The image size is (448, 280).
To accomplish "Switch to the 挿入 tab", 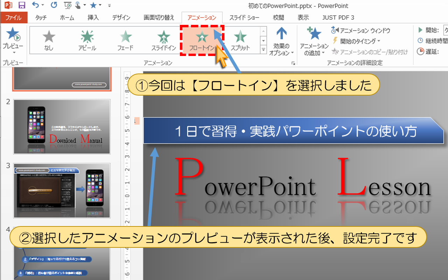I will coord(93,17).
